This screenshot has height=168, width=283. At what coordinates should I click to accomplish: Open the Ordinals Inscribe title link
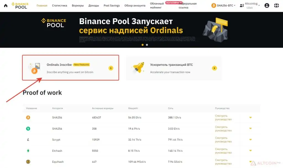(x=59, y=65)
